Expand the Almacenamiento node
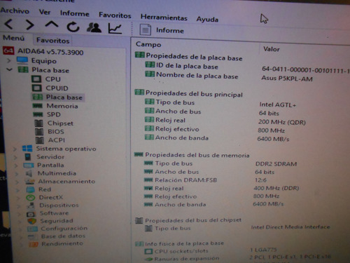The height and width of the screenshot is (263, 350). tap(17, 182)
